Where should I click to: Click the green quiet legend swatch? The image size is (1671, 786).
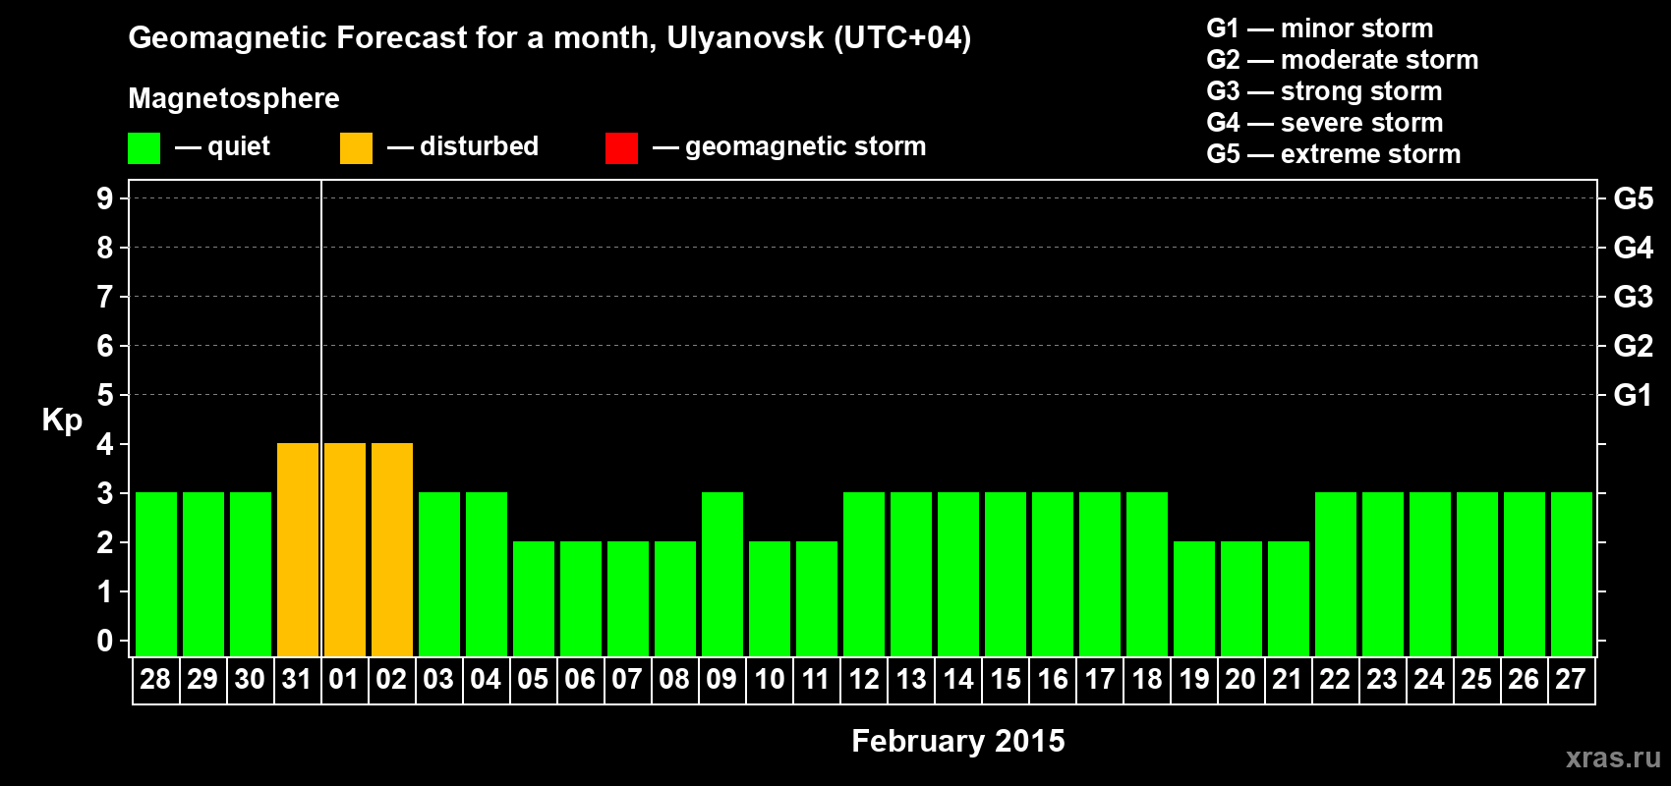(x=144, y=148)
